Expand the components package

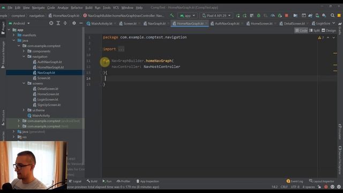point(24,51)
